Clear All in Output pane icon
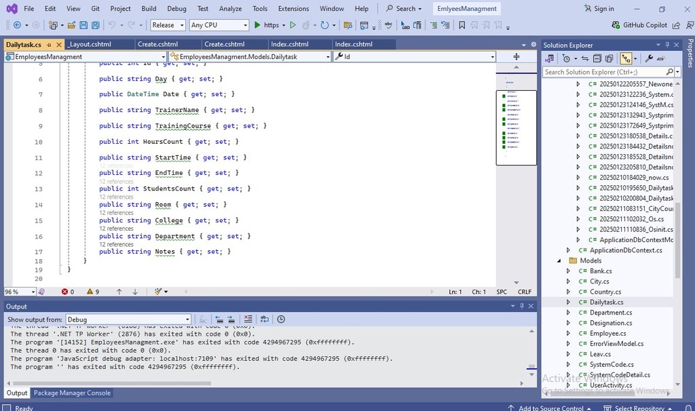The image size is (695, 411). click(x=248, y=319)
